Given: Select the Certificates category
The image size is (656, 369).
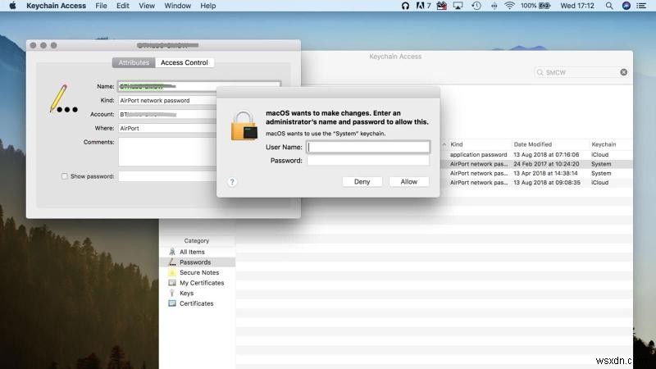Looking at the screenshot, I should click(x=198, y=303).
